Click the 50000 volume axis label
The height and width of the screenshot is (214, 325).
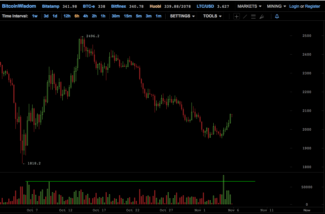307,187
